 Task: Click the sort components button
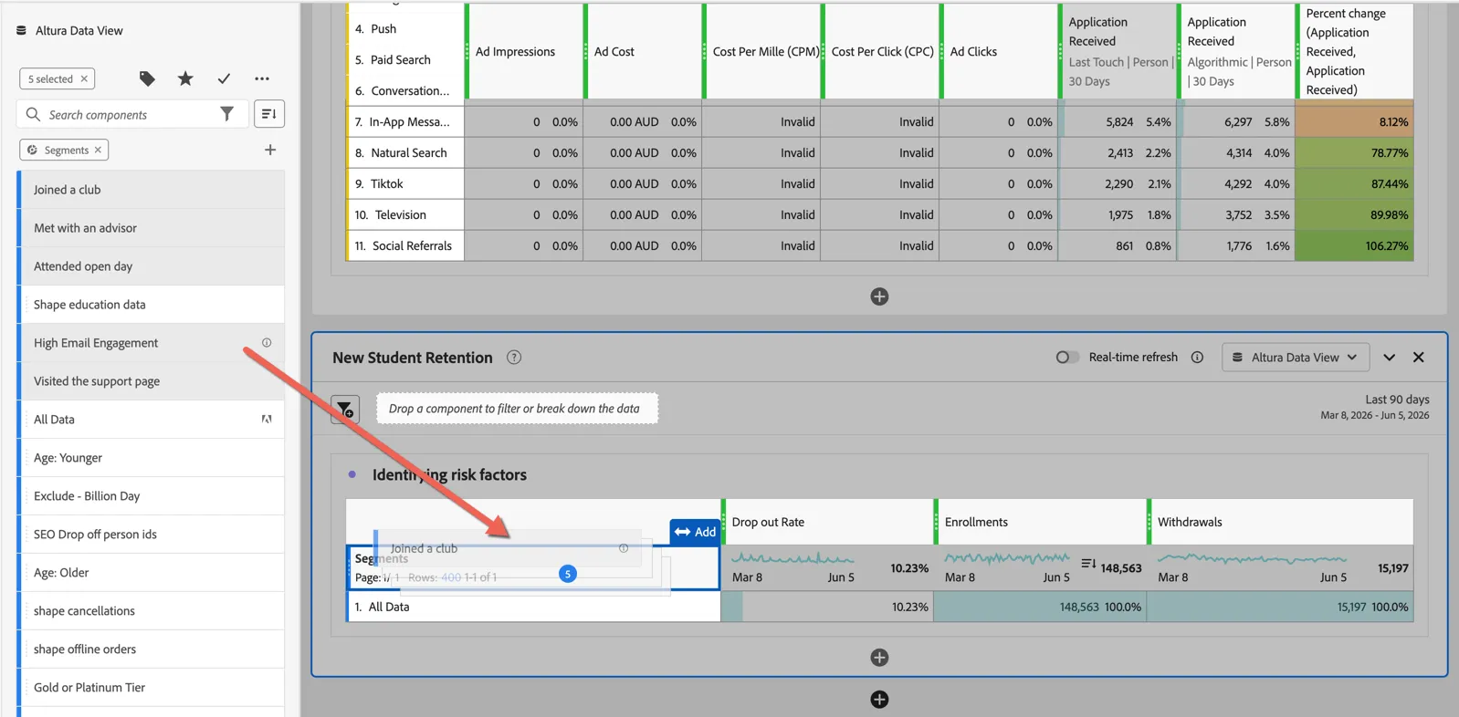pos(269,114)
